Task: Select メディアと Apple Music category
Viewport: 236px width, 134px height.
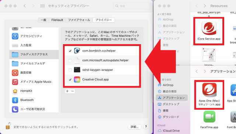Action: [x=34, y=82]
